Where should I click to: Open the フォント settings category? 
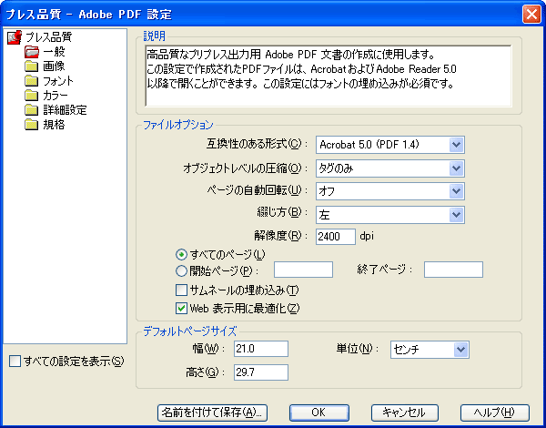coord(58,81)
